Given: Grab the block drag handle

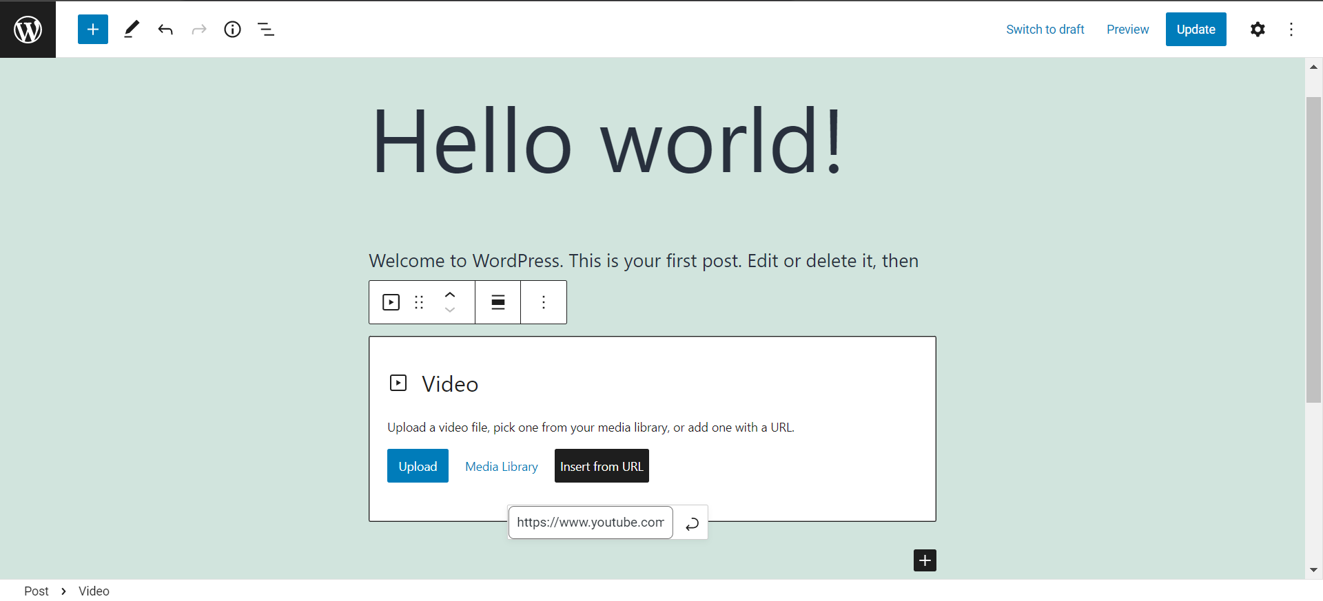Looking at the screenshot, I should 419,302.
